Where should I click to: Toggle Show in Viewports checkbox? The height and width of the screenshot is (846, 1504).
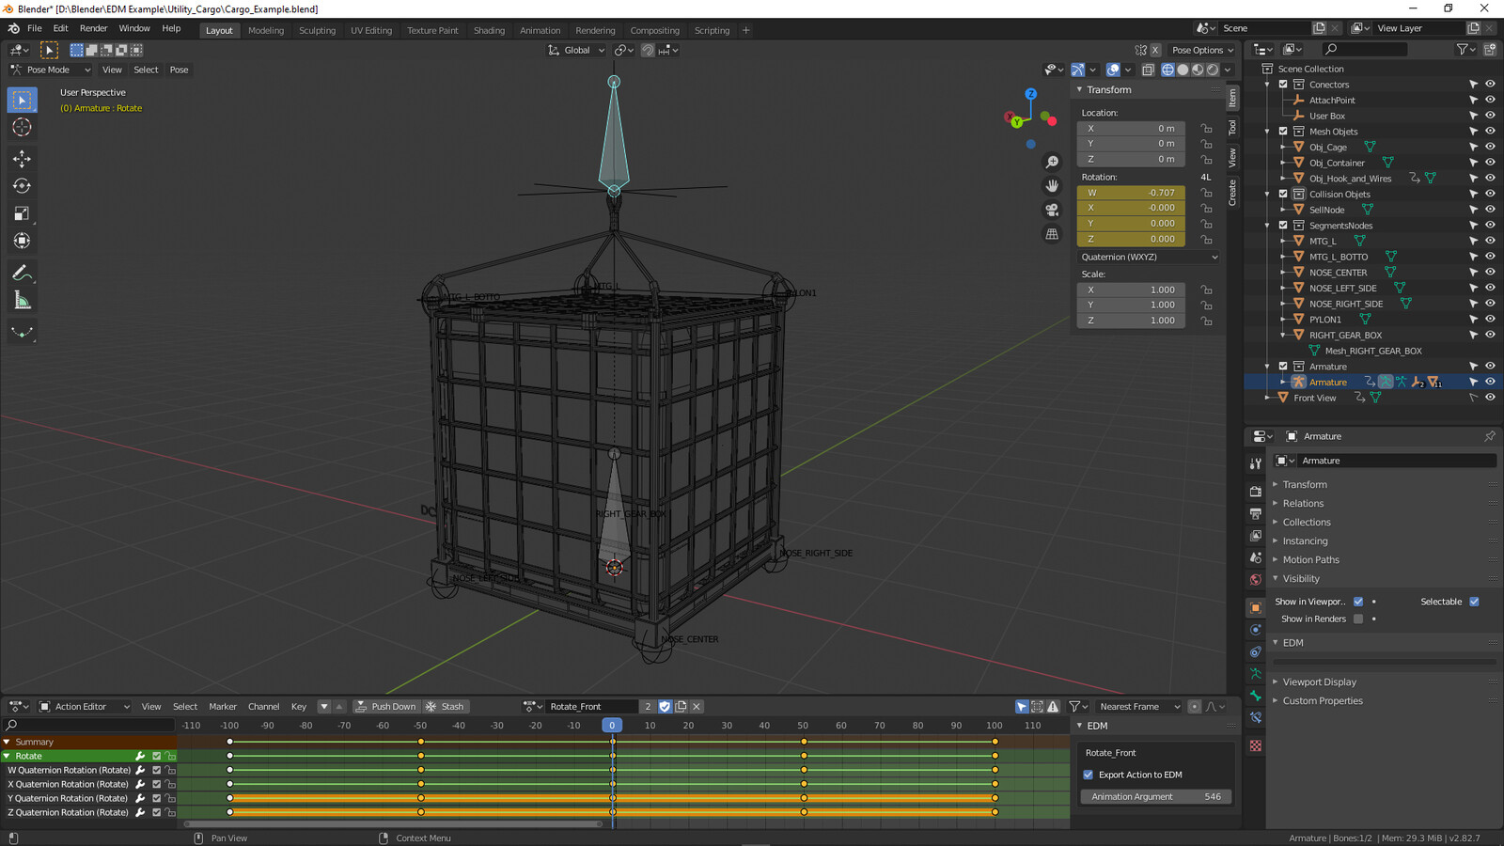(x=1358, y=602)
